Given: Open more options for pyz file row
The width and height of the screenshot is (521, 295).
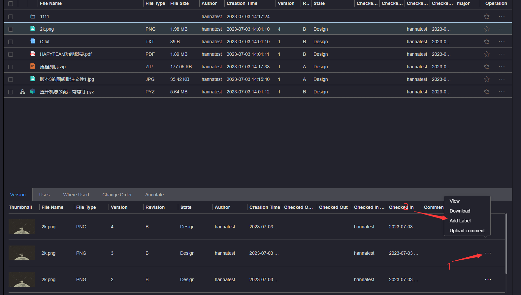Looking at the screenshot, I should coord(502,92).
